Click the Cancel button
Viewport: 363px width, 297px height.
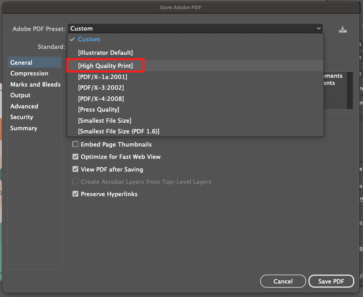click(283, 281)
